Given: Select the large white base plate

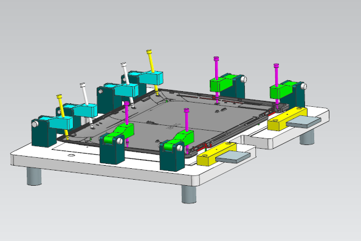Looking at the screenshot, I should point(138,167).
